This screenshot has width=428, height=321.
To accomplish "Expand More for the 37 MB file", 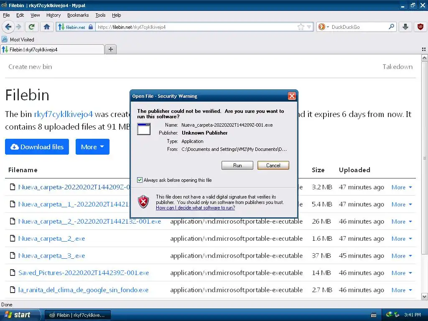I will pyautogui.click(x=402, y=256).
